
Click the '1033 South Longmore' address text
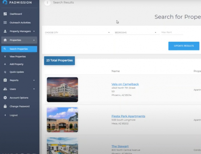pos(123,120)
